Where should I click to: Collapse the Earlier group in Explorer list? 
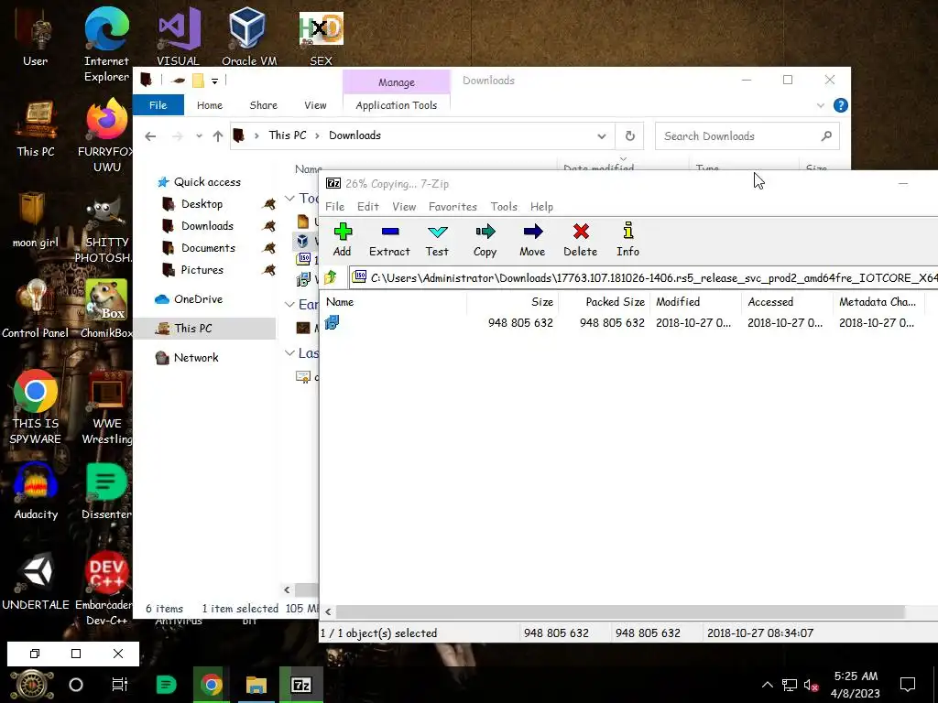tap(289, 304)
